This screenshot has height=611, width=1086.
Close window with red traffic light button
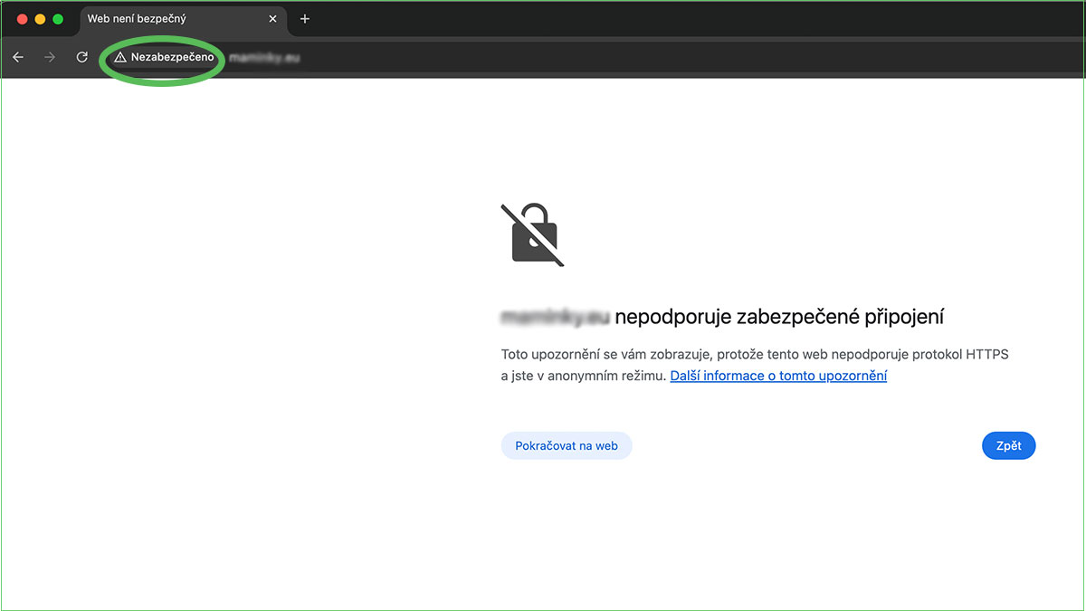[23, 19]
